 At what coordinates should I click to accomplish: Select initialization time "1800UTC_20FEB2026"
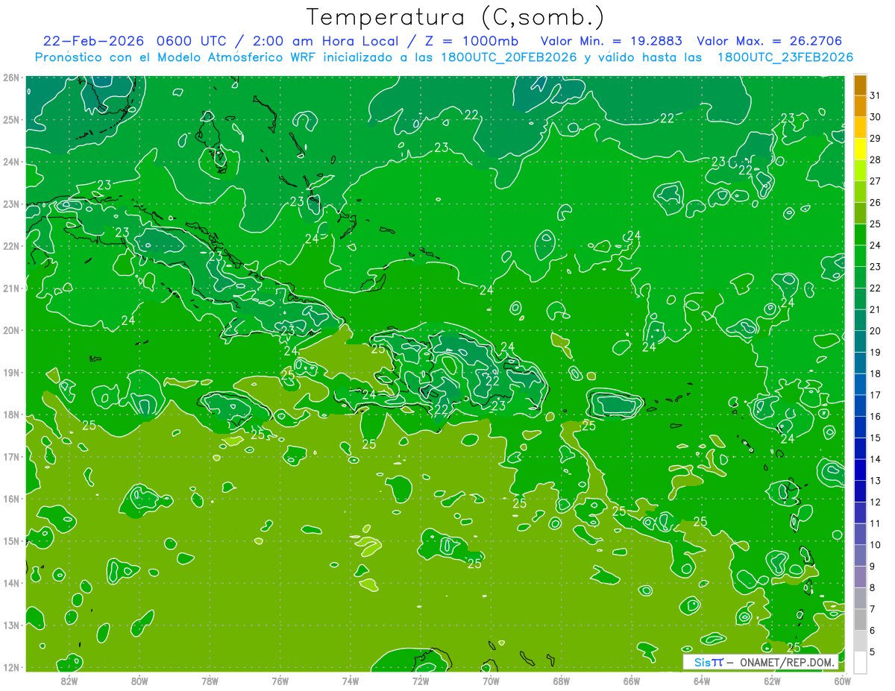click(509, 57)
